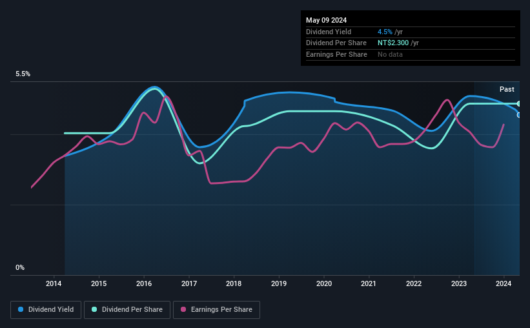The height and width of the screenshot is (328, 530).
Task: Click the Past region label
Action: pyautogui.click(x=507, y=89)
